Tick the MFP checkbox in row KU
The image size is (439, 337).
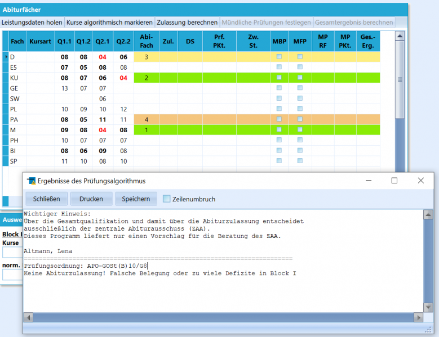[300, 78]
